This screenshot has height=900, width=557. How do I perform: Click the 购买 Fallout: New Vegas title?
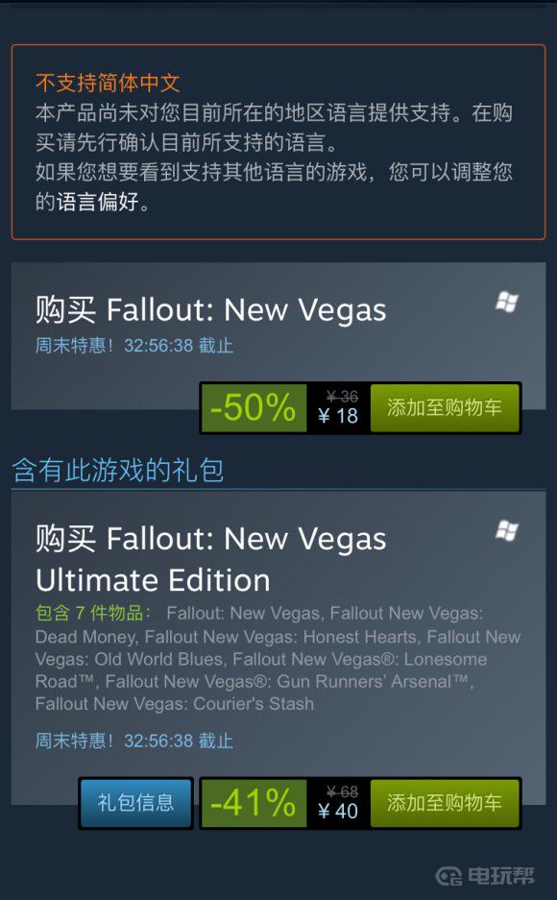tap(210, 310)
